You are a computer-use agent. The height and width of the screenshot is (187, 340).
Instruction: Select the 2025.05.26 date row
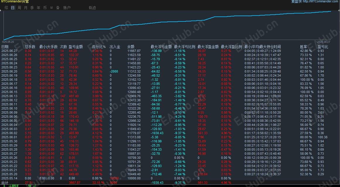(9, 158)
